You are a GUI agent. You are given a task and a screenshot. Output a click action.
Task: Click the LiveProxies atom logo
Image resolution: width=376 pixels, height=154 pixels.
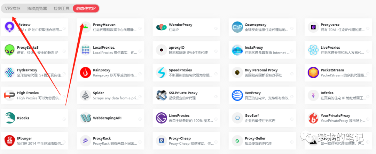(313, 50)
